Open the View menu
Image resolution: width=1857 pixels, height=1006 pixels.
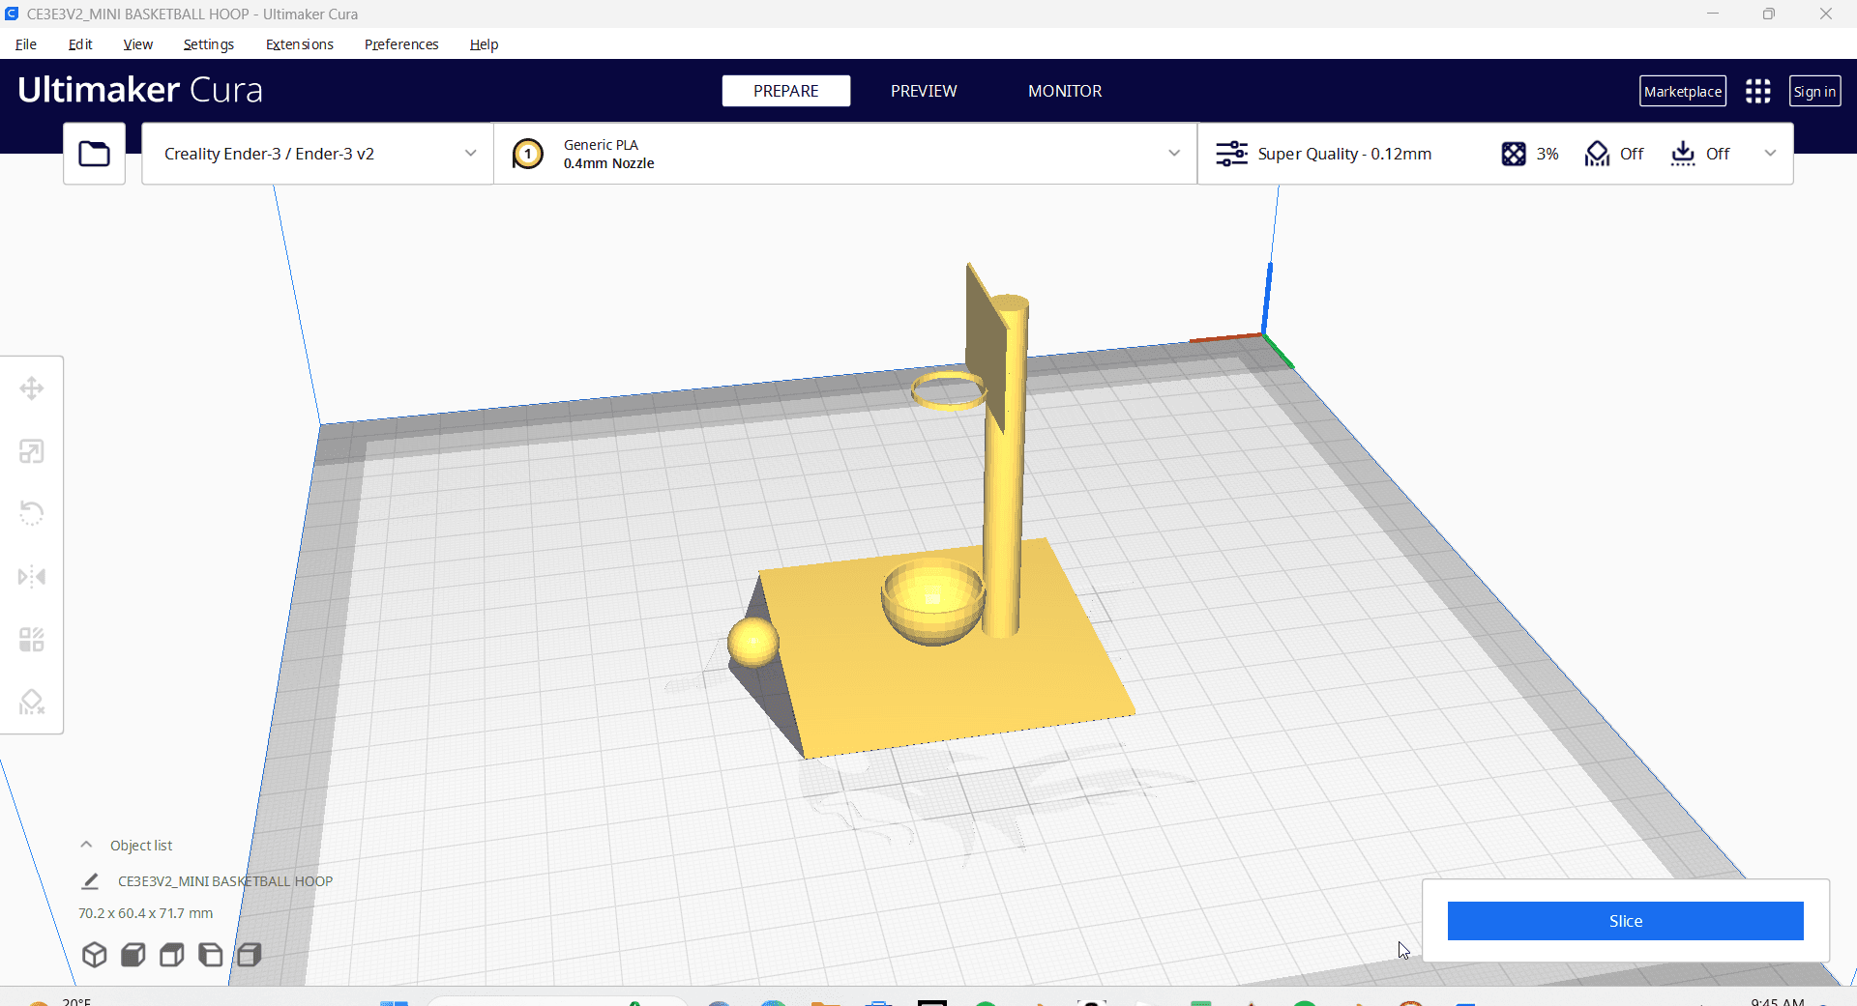pyautogui.click(x=138, y=44)
